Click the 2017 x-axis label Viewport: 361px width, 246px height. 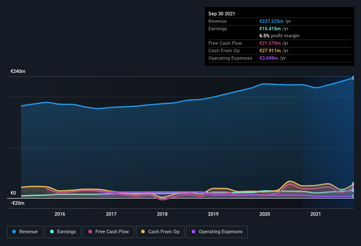(111, 214)
